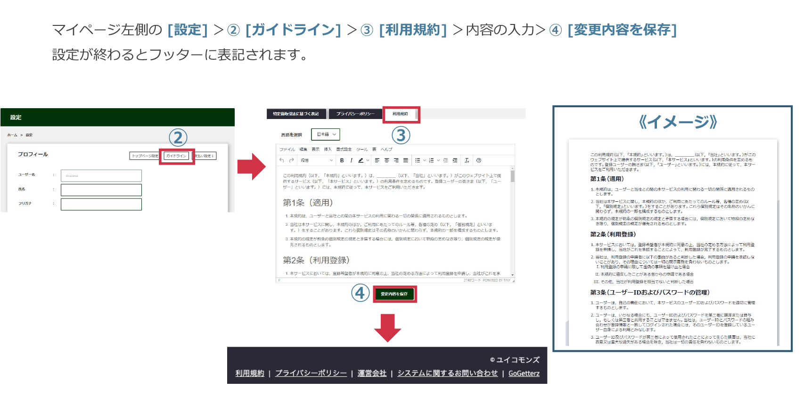
Task: Center-align the text in the editor
Action: (x=386, y=160)
